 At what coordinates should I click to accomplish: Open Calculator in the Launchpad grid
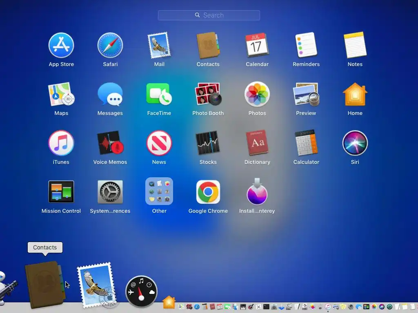click(306, 143)
